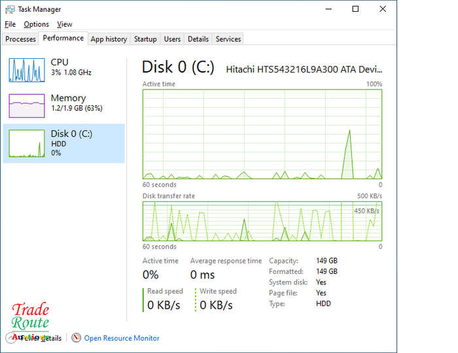This screenshot has width=458, height=353.
Task: Switch to the App history tab
Action: point(109,39)
